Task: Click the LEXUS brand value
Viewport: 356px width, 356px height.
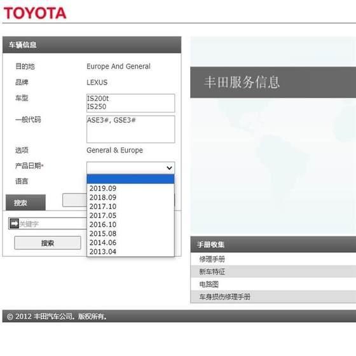Action: click(97, 83)
